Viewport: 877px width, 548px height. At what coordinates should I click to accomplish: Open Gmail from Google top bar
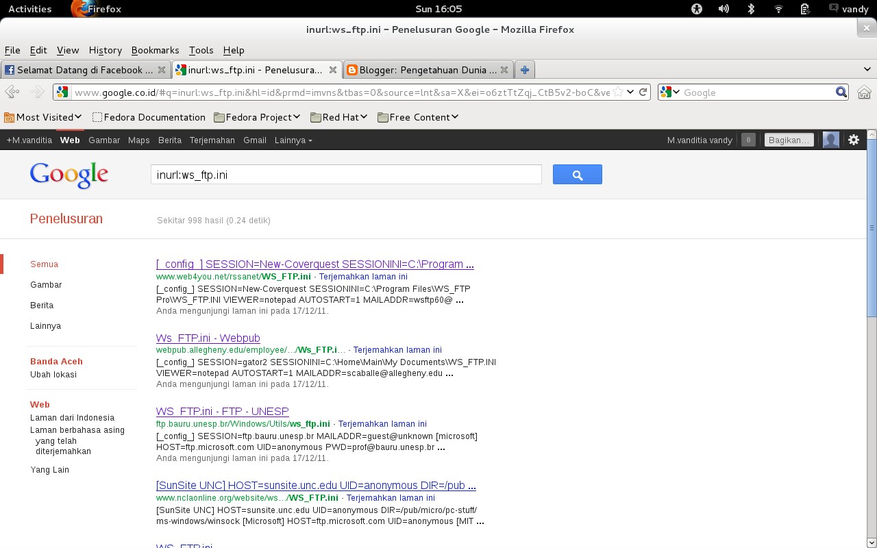point(255,140)
